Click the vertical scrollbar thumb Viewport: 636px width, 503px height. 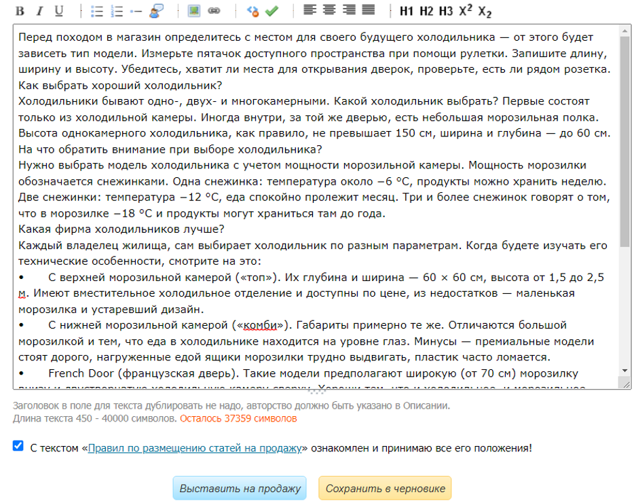pos(624,142)
